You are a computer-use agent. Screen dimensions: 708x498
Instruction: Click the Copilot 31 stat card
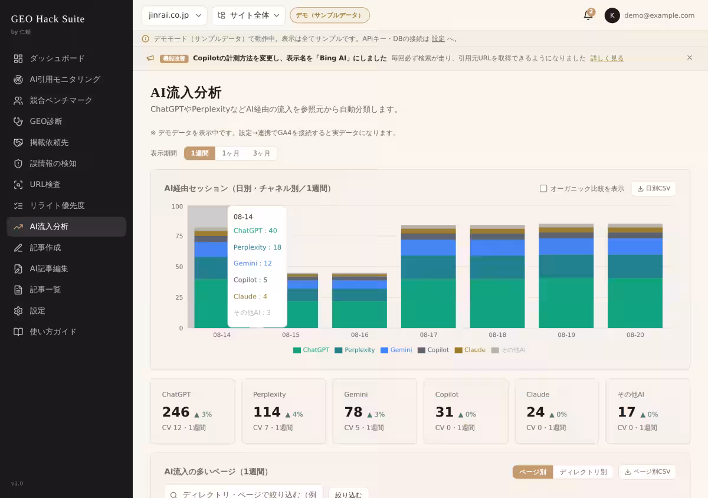tap(466, 411)
